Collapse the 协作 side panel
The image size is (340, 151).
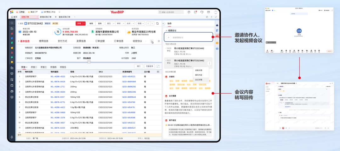(x=164, y=23)
